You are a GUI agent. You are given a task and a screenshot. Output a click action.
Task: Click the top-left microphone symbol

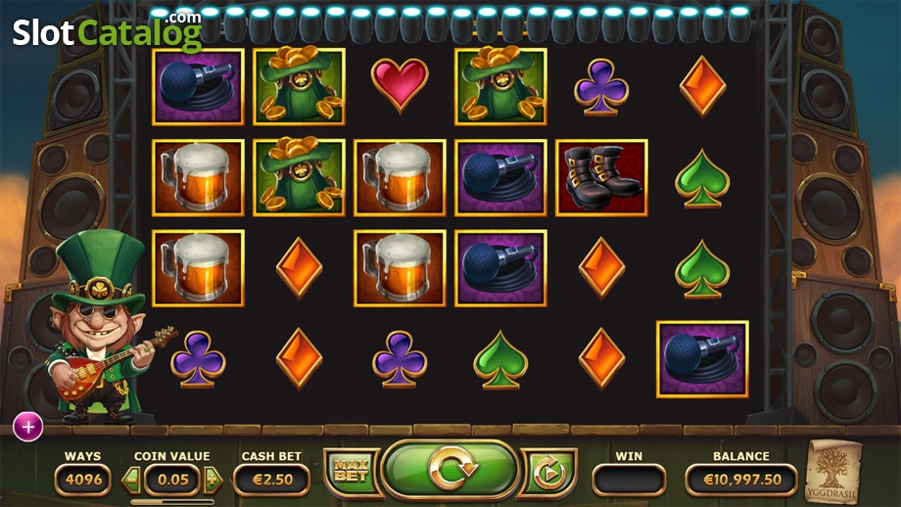[198, 86]
